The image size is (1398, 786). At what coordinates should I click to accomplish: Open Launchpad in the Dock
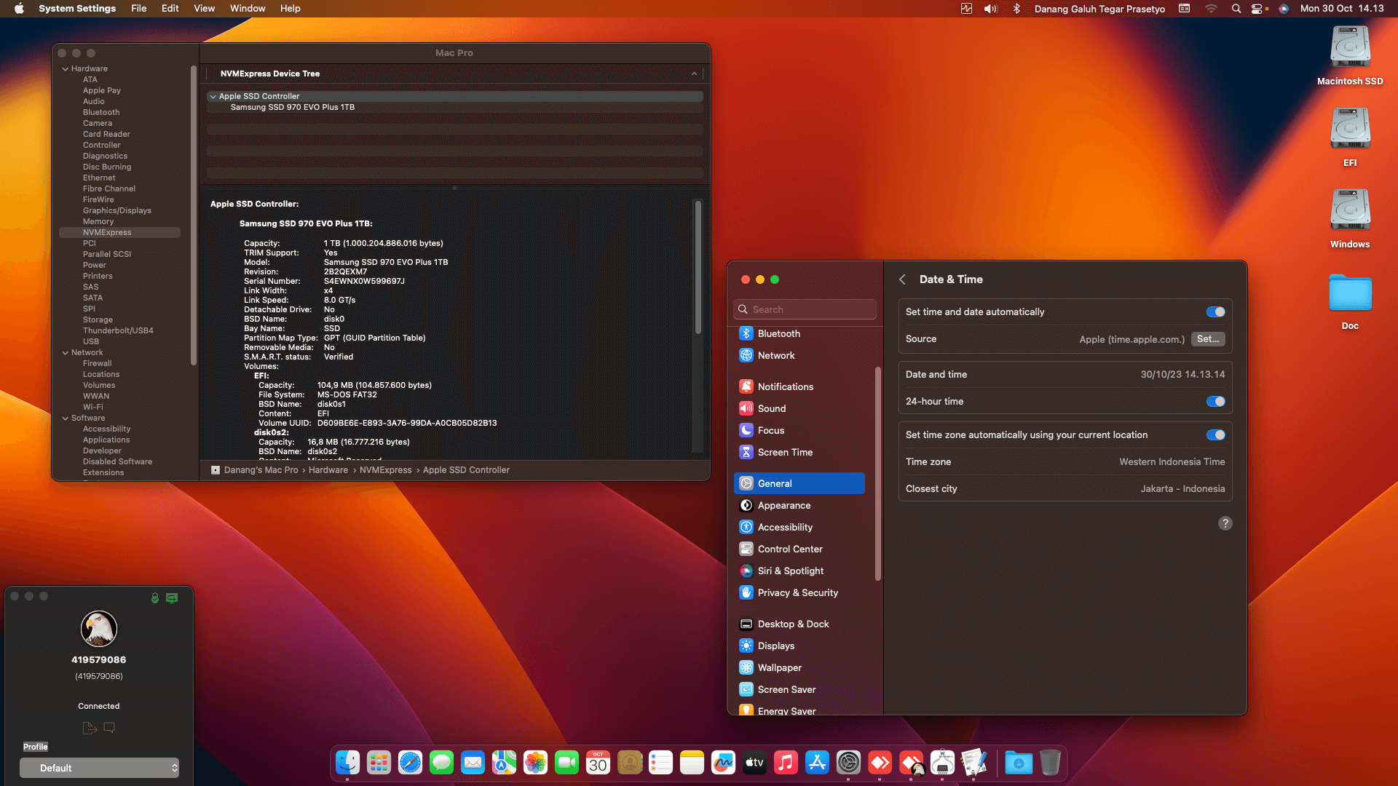coord(379,763)
